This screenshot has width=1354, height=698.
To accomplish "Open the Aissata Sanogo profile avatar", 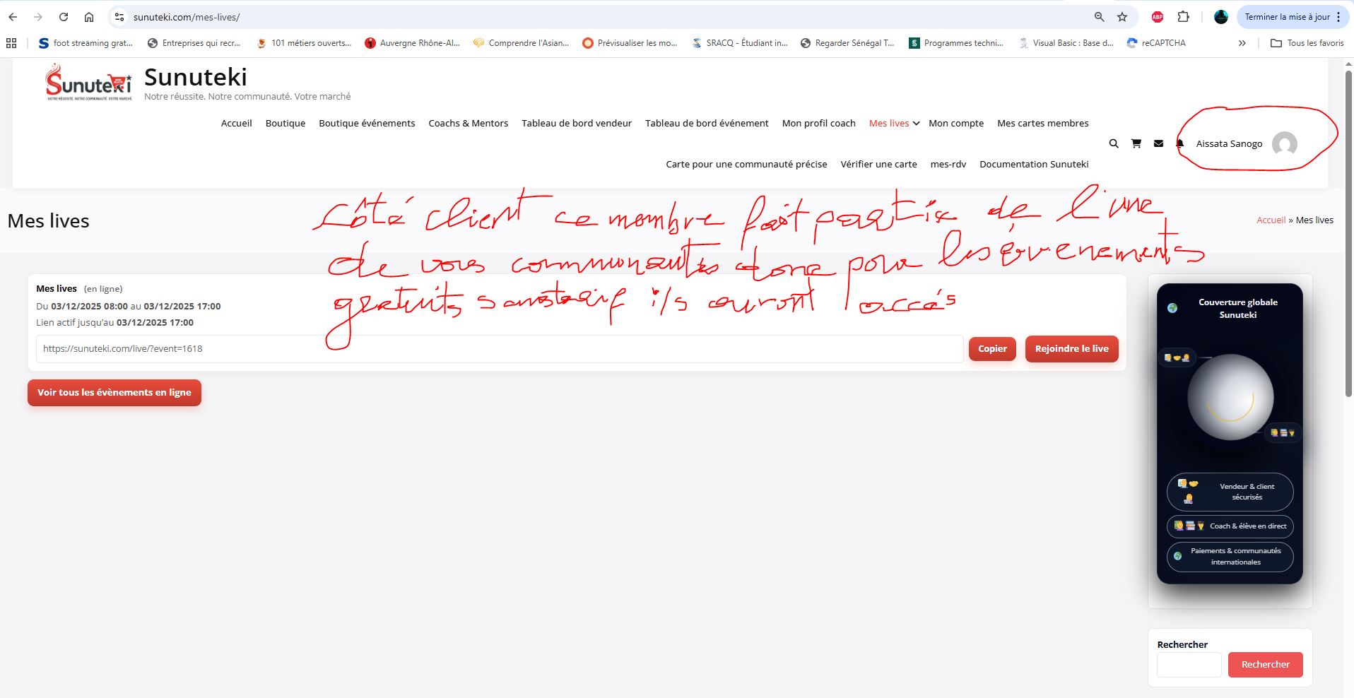I will click(1285, 144).
